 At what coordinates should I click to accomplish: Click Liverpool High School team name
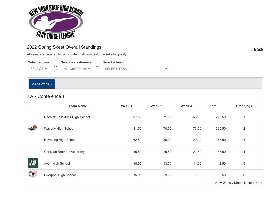(60, 175)
